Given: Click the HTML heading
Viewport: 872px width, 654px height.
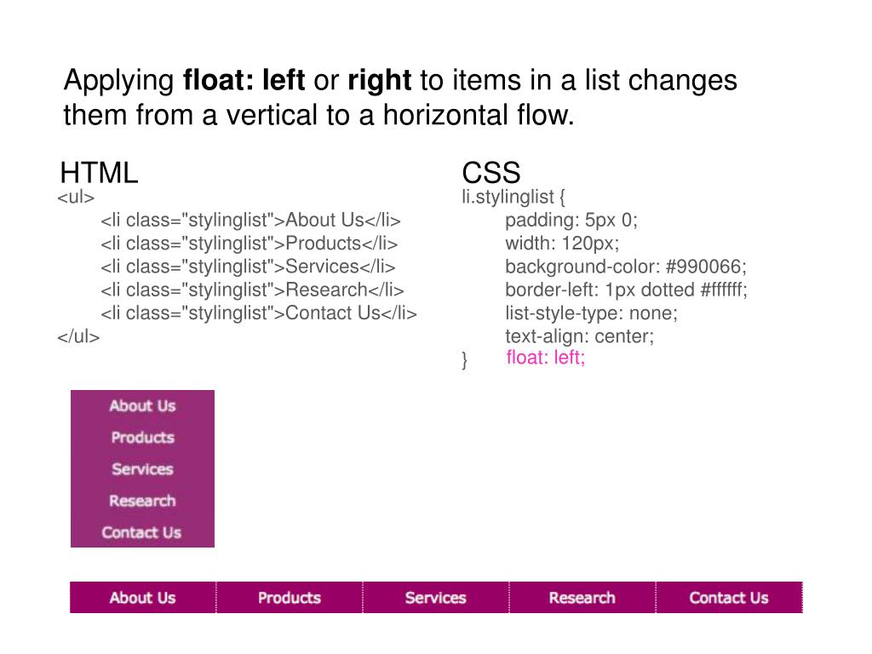Looking at the screenshot, I should tap(99, 172).
